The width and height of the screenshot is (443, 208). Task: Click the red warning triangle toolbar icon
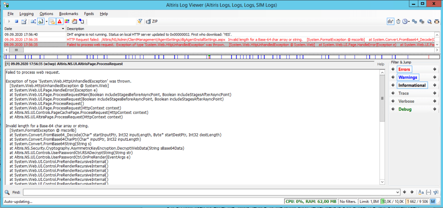pyautogui.click(x=59, y=21)
